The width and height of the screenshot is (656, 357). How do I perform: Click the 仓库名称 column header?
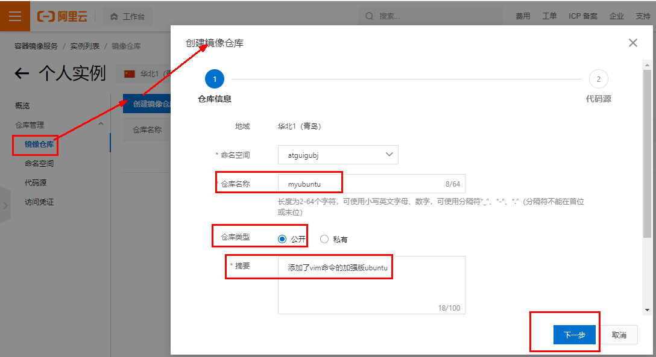click(x=147, y=130)
